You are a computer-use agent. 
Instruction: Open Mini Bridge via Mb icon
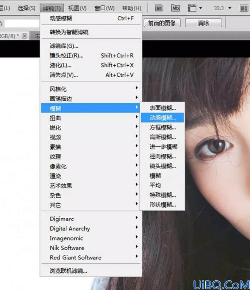[x=175, y=8]
